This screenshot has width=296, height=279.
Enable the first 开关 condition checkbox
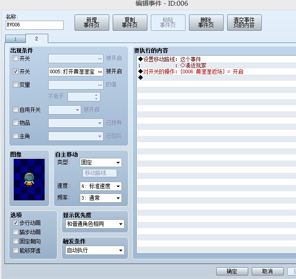pyautogui.click(x=15, y=58)
